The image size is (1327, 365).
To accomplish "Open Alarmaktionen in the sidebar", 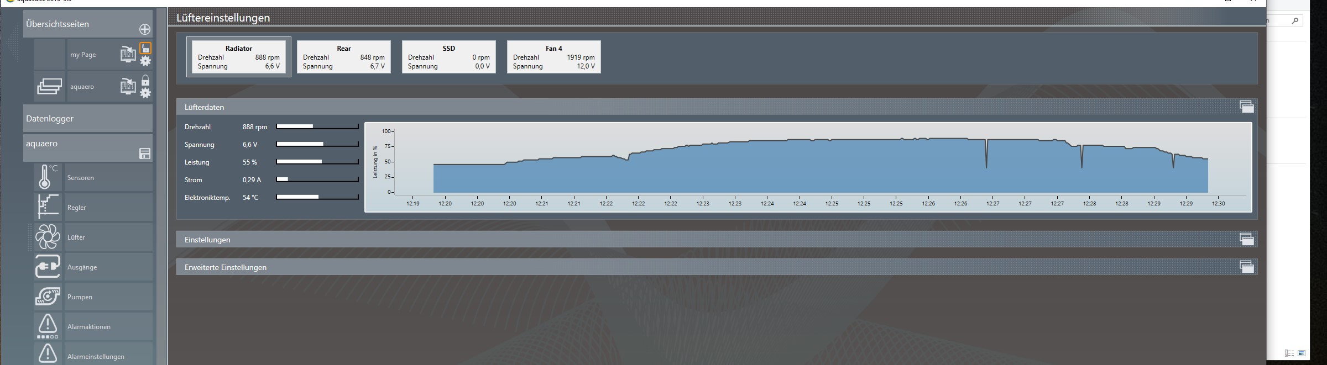I will (88, 326).
